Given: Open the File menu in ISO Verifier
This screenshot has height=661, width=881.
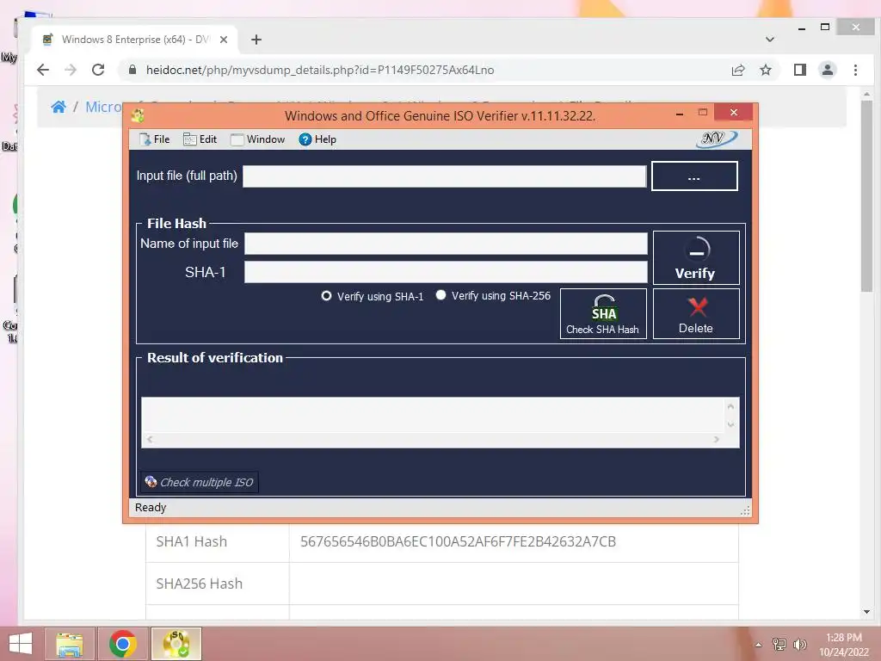Looking at the screenshot, I should 155,139.
